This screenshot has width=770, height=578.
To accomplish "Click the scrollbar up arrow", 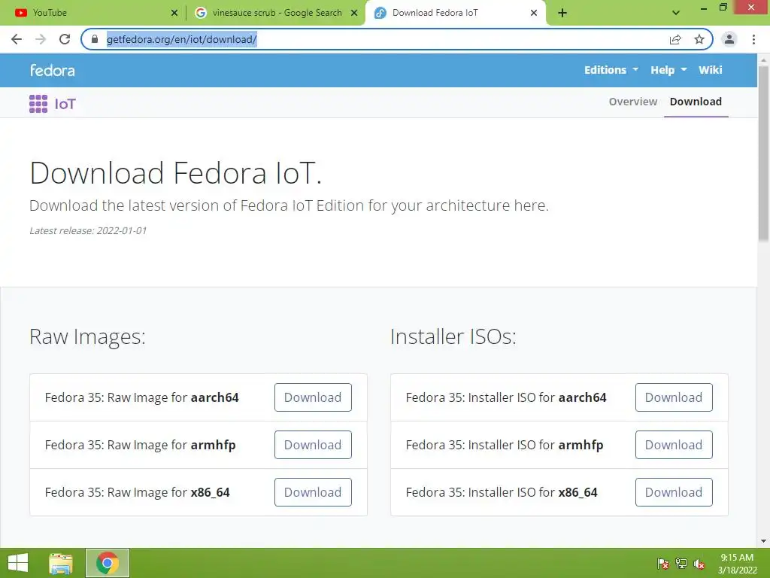I will pyautogui.click(x=763, y=59).
